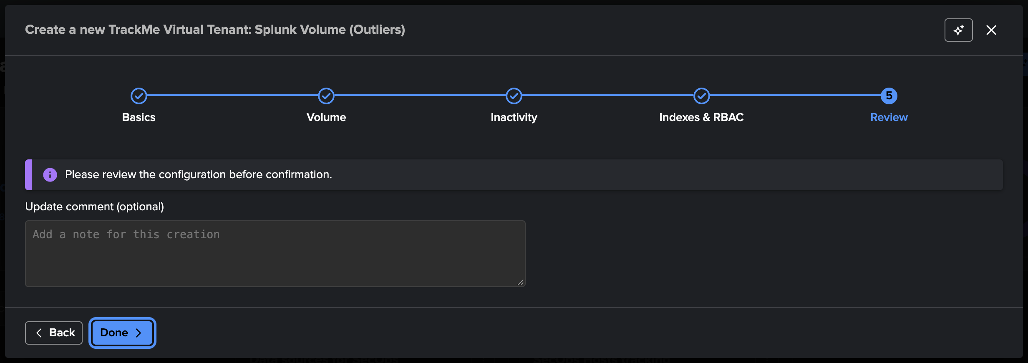Select the Basics step label
Image resolution: width=1028 pixels, height=363 pixels.
click(x=139, y=117)
